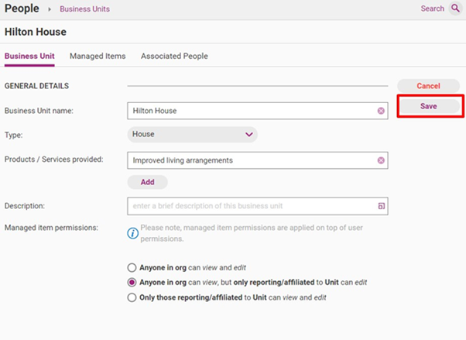Select Anyone in org can view and edit
The height and width of the screenshot is (340, 466).
[x=132, y=267]
